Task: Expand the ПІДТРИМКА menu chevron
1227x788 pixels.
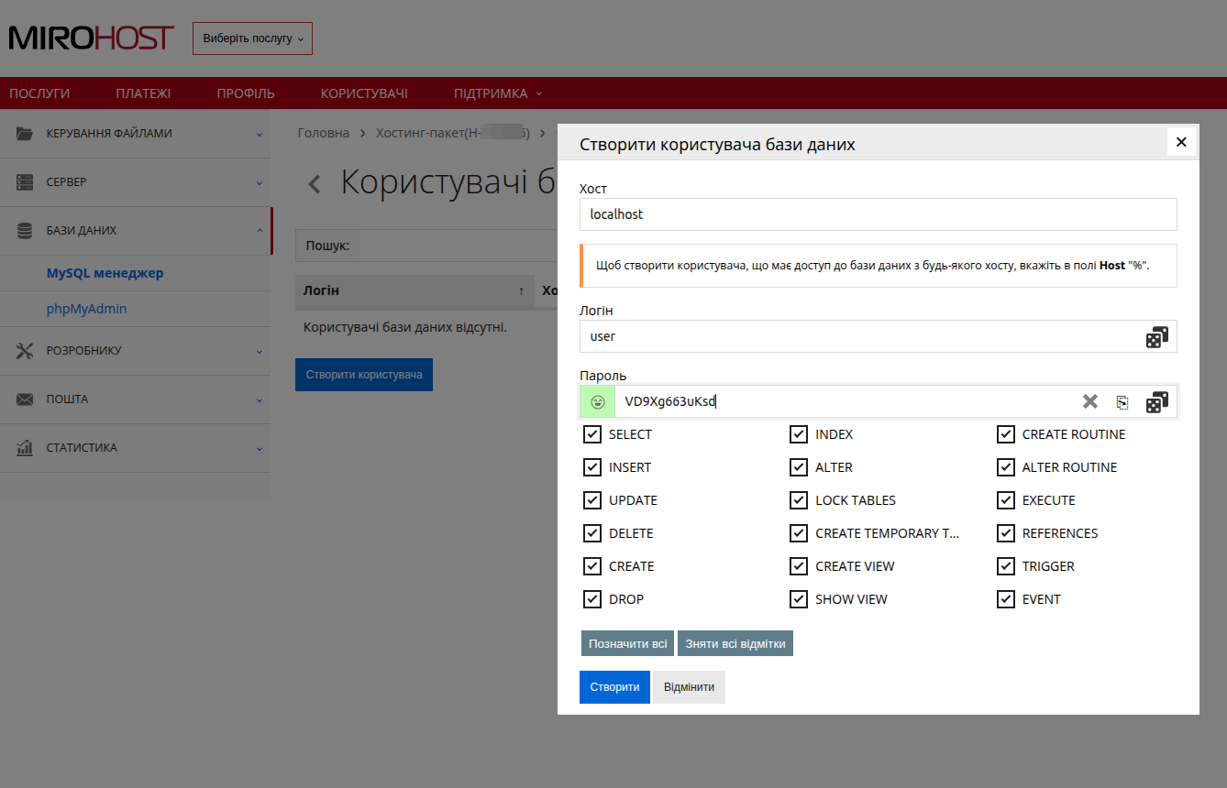Action: click(x=537, y=93)
